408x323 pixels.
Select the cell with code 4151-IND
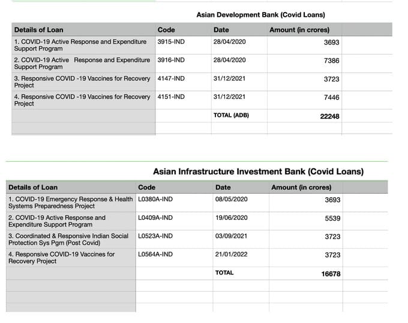coord(184,100)
